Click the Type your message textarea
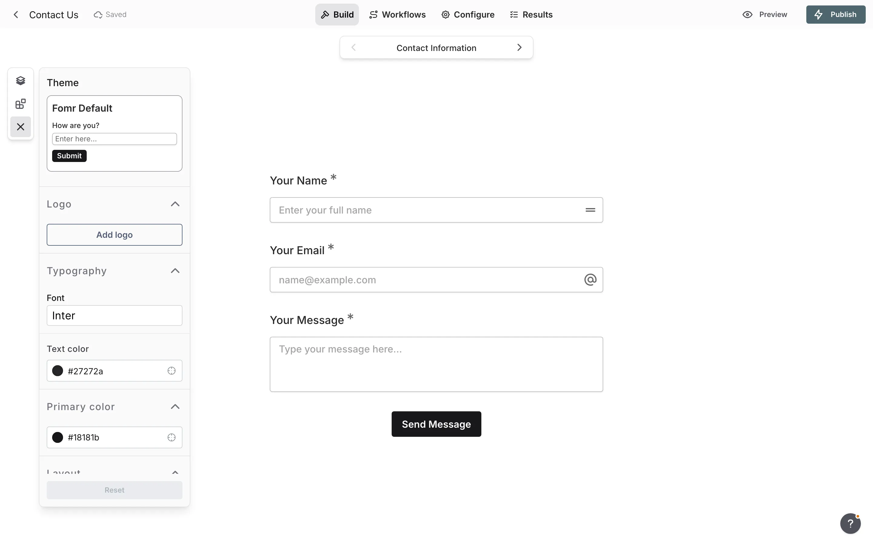Image resolution: width=873 pixels, height=546 pixels. (x=436, y=364)
